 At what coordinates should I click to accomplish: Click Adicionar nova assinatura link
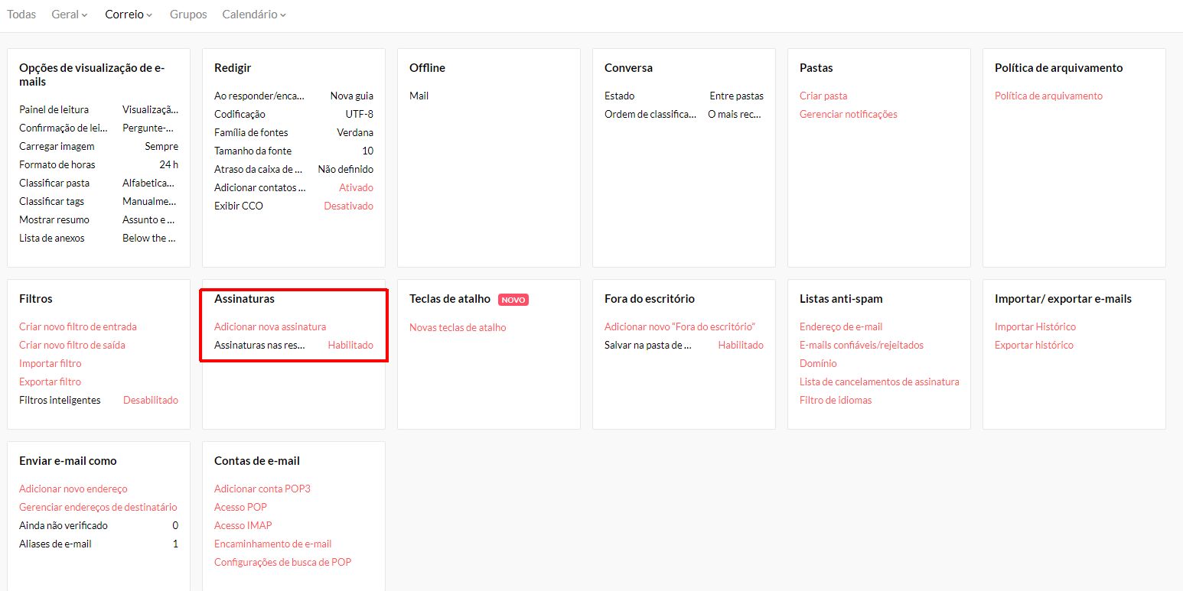(x=270, y=326)
